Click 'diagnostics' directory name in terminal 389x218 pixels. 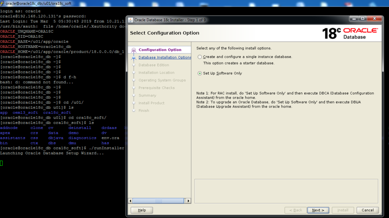pyautogui.click(x=82, y=138)
